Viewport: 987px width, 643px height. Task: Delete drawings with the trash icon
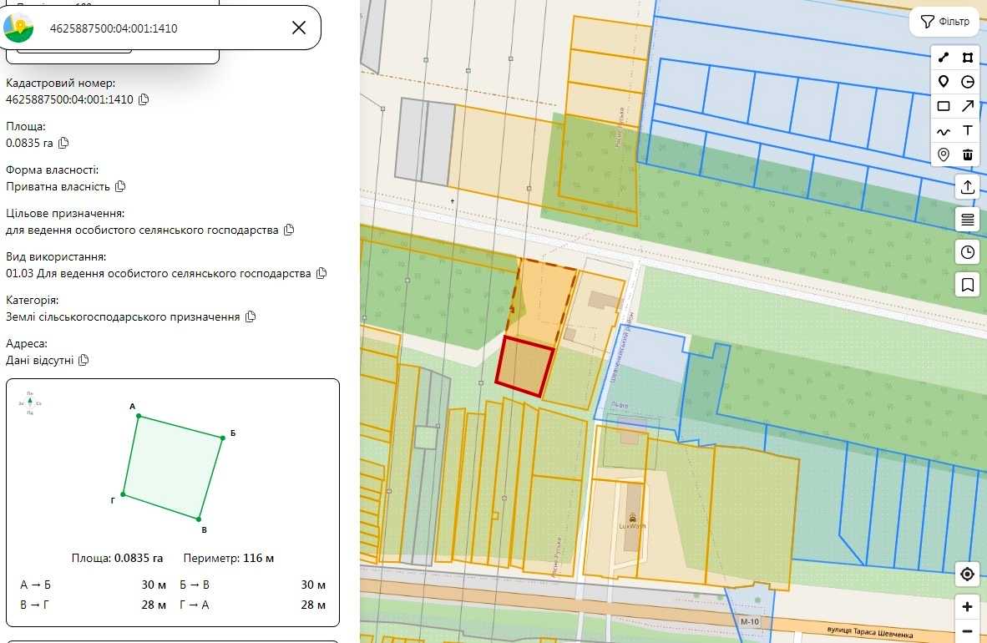tap(968, 155)
